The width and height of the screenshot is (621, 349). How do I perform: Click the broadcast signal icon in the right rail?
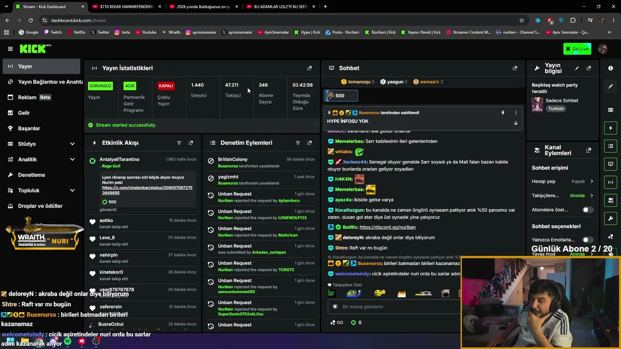coord(610,182)
